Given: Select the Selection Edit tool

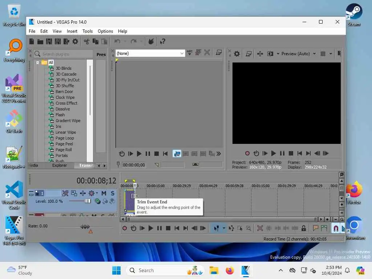Looking at the screenshot, I should (240, 228).
